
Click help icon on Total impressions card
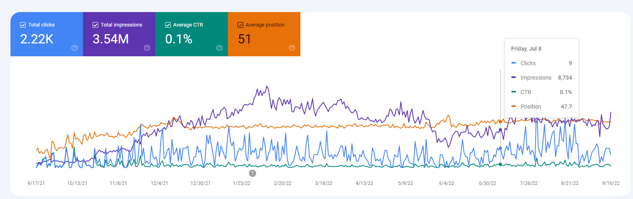point(147,48)
